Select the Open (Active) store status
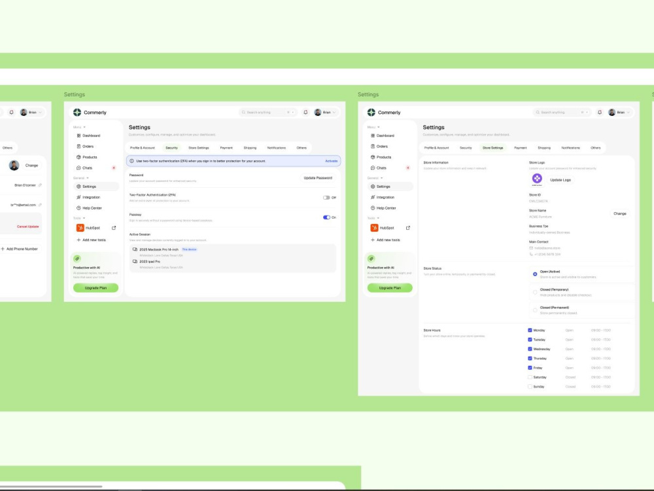The height and width of the screenshot is (491, 654). pyautogui.click(x=535, y=274)
